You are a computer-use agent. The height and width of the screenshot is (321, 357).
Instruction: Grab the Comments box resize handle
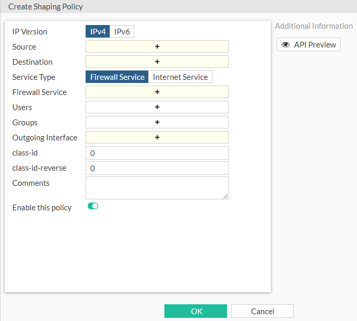pos(226,197)
